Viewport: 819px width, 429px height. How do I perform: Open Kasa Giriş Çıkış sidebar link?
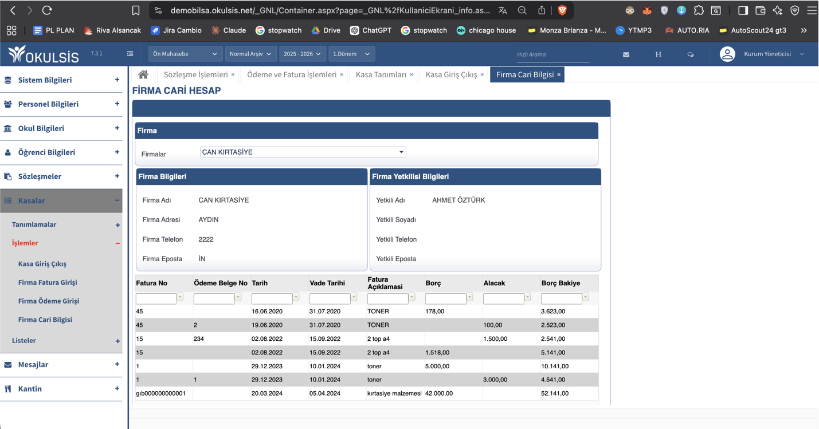coord(42,264)
